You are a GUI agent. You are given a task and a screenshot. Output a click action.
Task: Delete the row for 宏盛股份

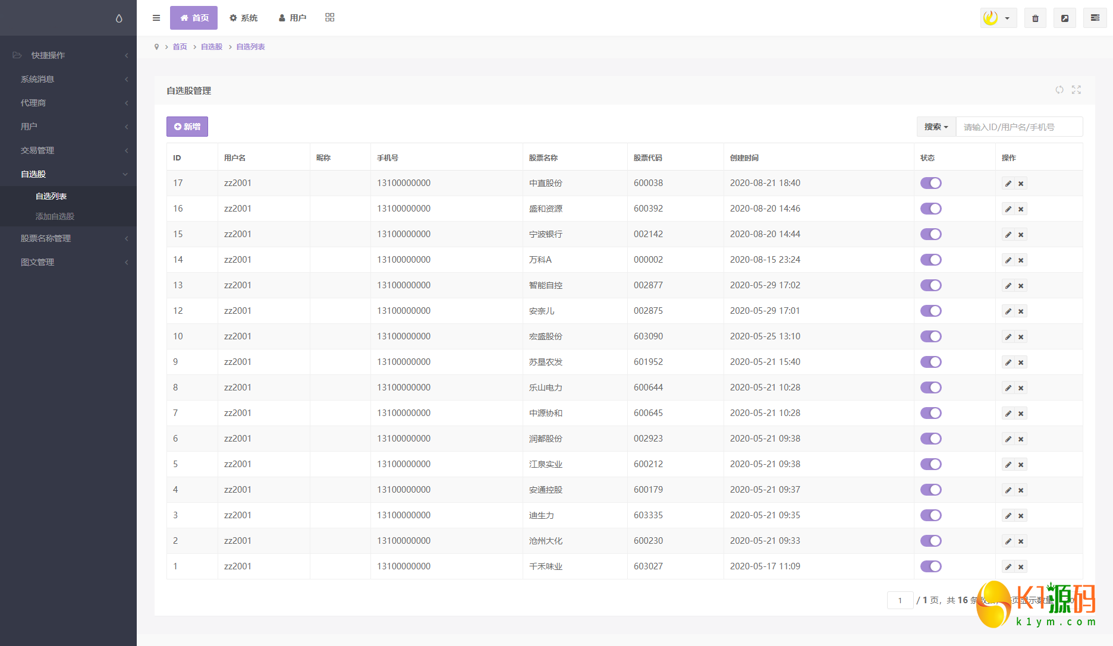coord(1021,337)
